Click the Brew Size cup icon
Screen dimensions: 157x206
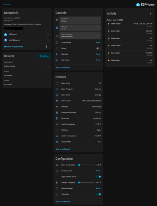click(x=57, y=28)
